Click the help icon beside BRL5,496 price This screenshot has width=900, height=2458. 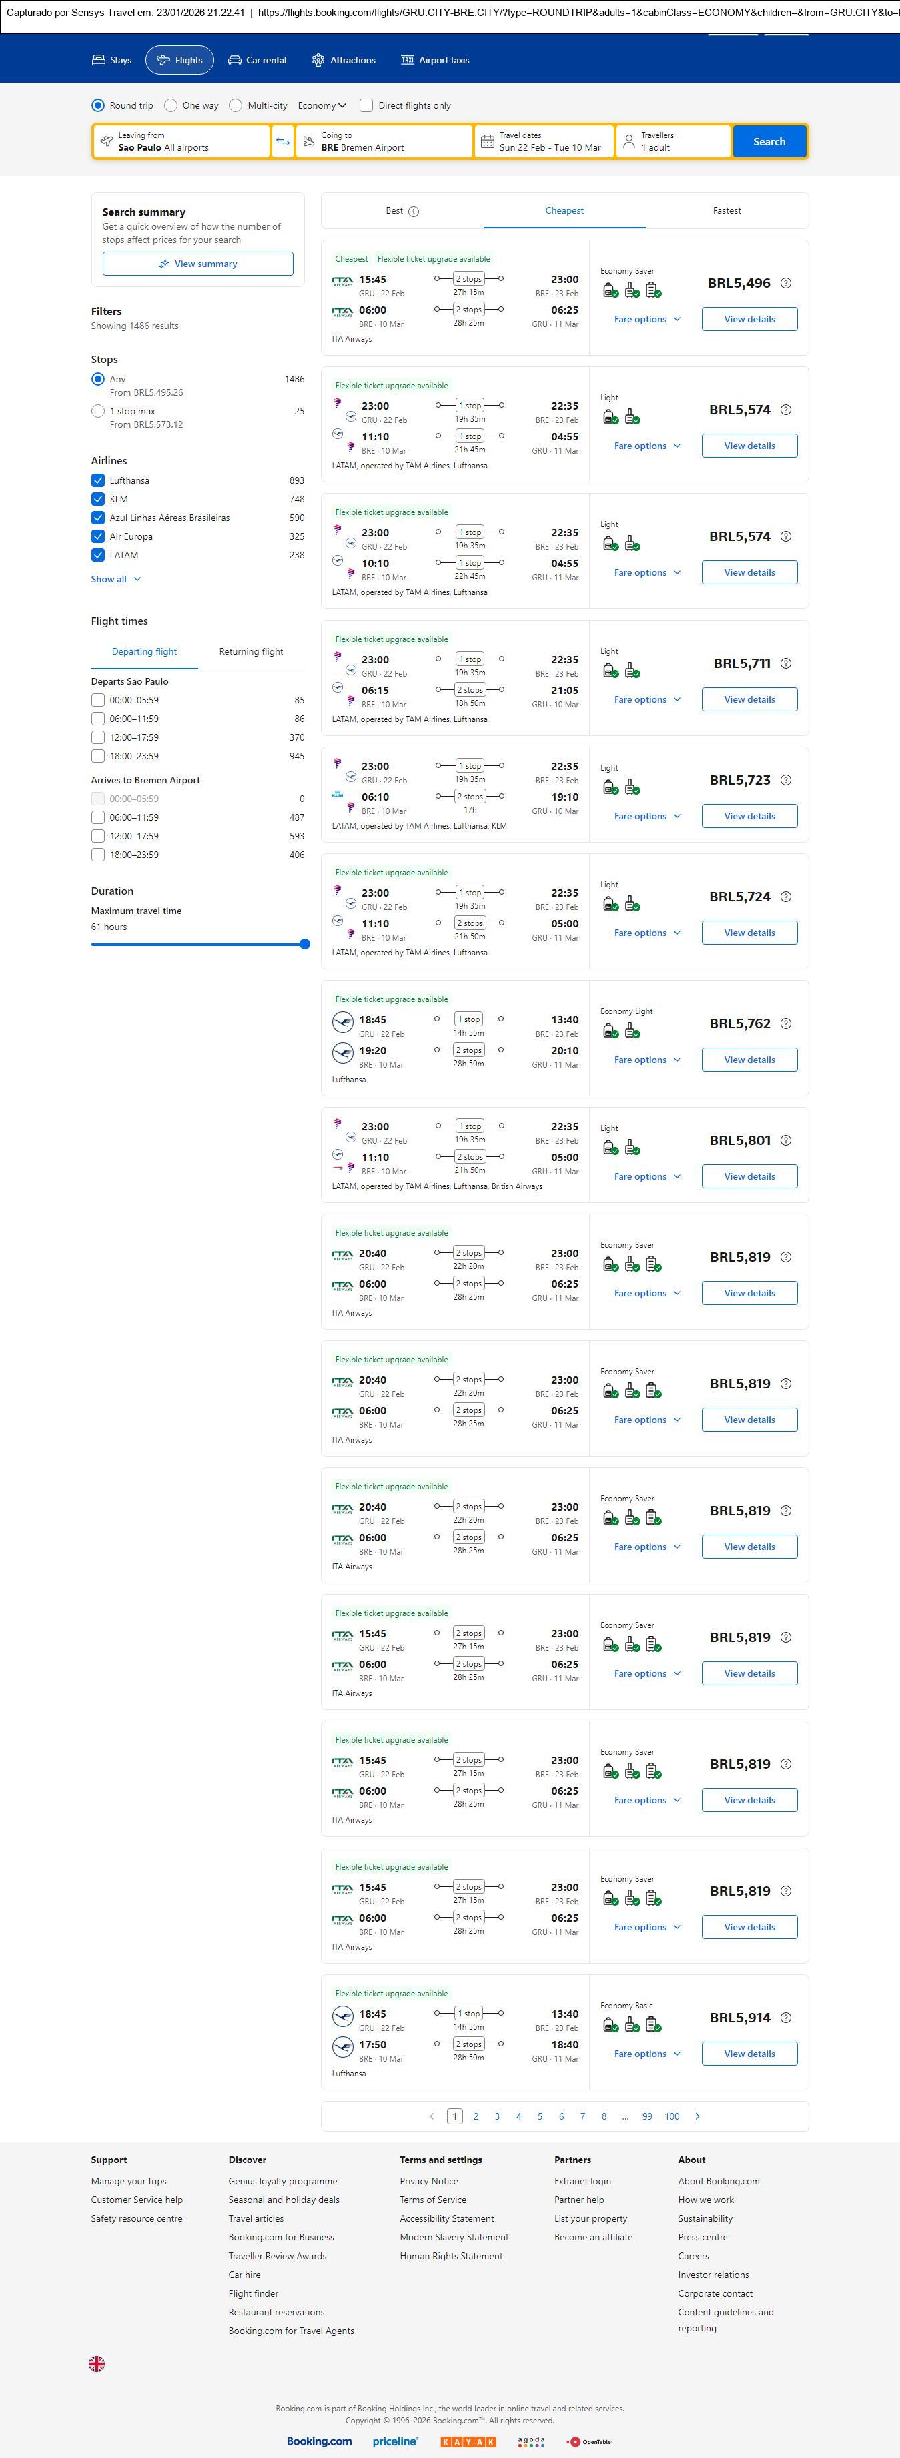click(x=785, y=284)
